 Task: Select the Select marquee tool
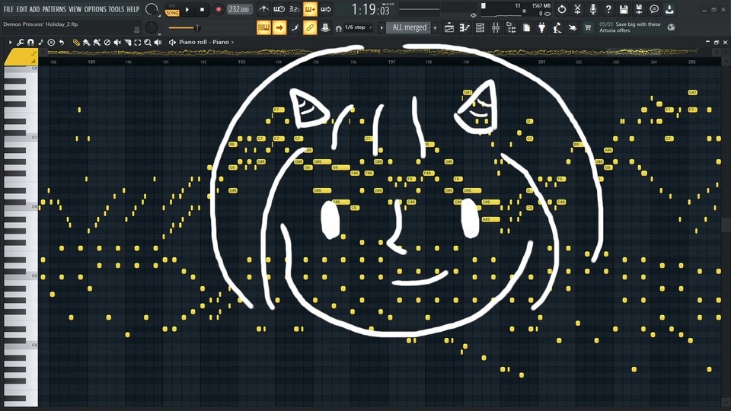(x=138, y=43)
